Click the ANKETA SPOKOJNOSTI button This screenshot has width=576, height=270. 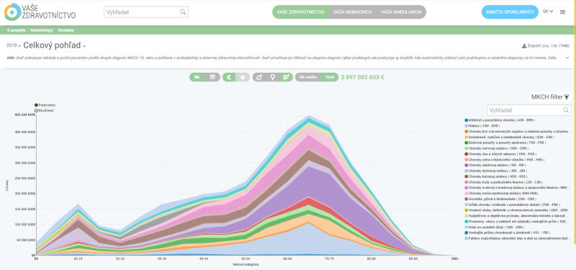tap(510, 12)
